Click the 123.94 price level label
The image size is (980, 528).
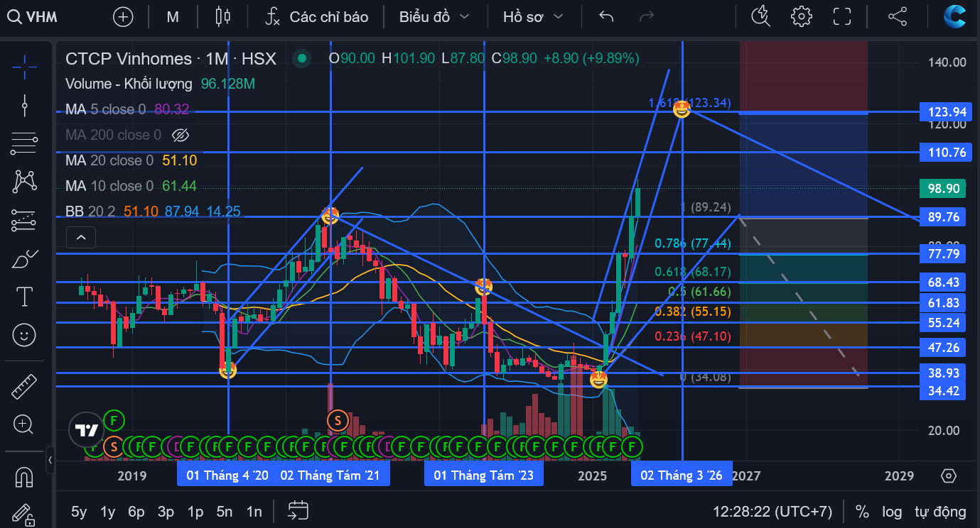(944, 112)
